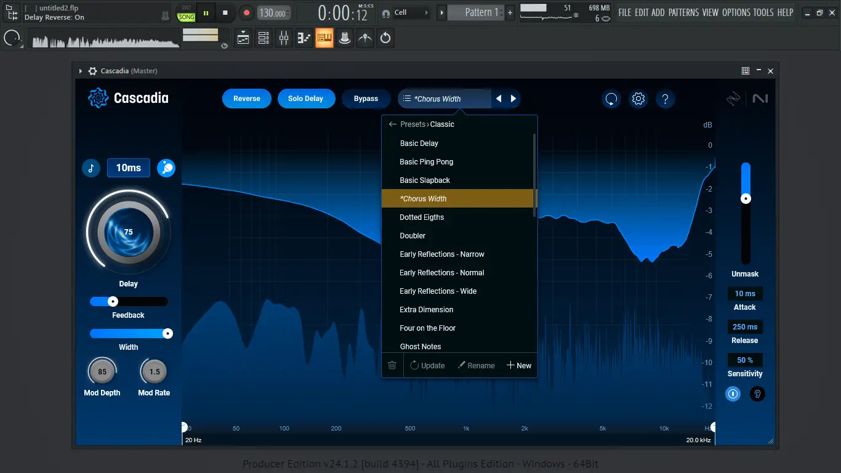841x473 pixels.
Task: Click the view eye icon under level meter
Action: click(x=224, y=46)
